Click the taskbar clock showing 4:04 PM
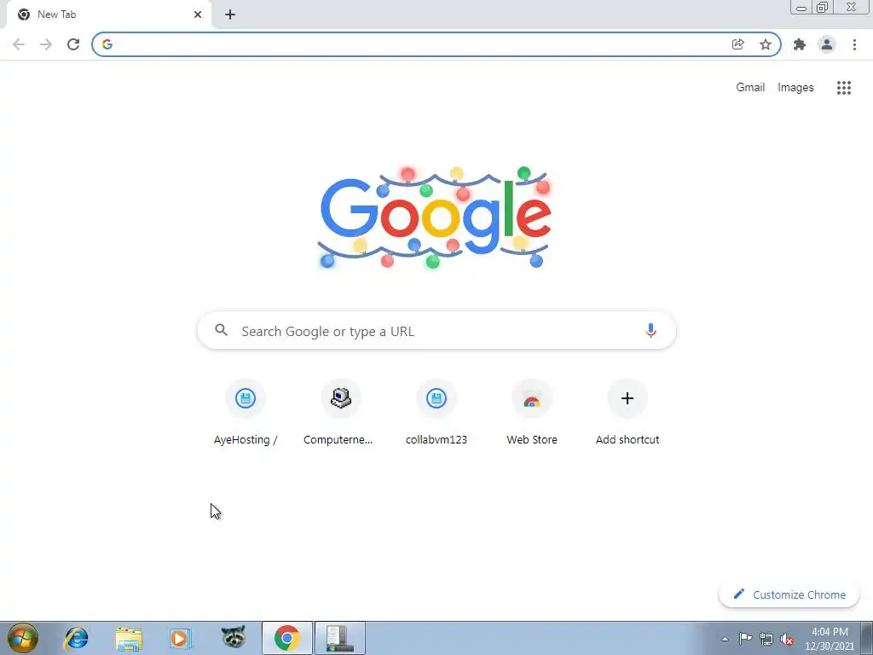The image size is (873, 655). pyautogui.click(x=829, y=639)
